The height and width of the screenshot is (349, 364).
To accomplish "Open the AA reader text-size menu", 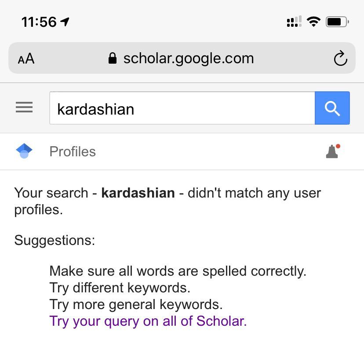I will pyautogui.click(x=26, y=59).
